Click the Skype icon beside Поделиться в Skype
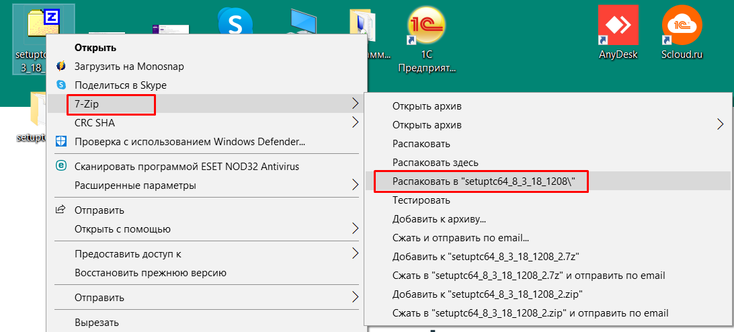This screenshot has width=734, height=332. pyautogui.click(x=61, y=85)
